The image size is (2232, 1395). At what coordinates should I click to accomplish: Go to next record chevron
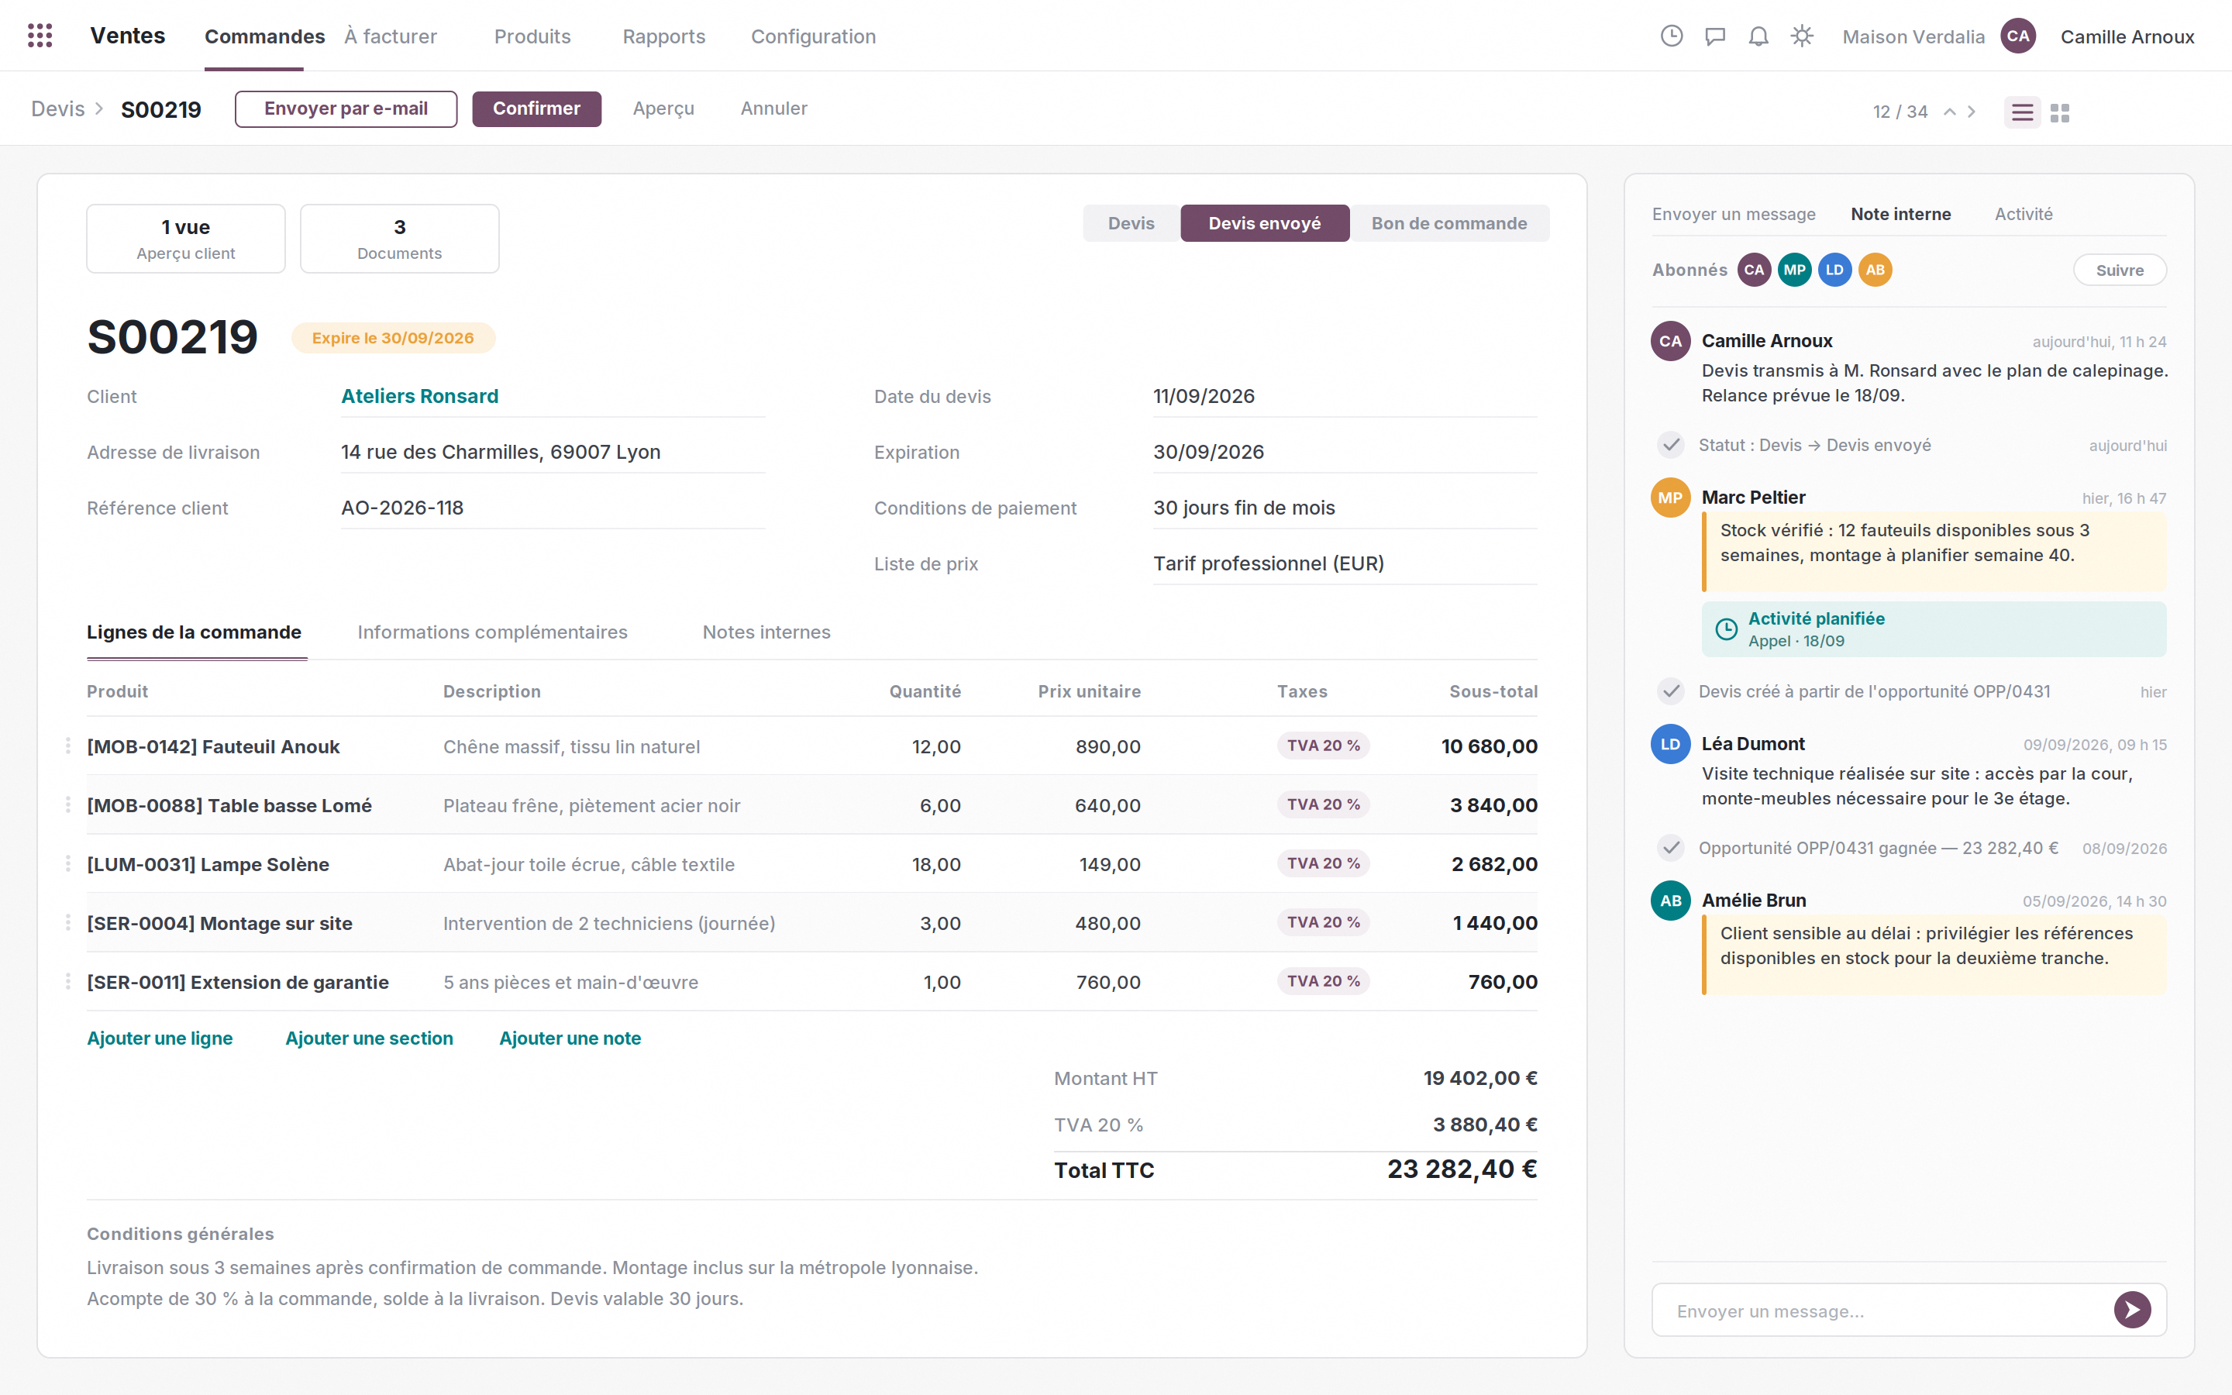[x=1971, y=112]
